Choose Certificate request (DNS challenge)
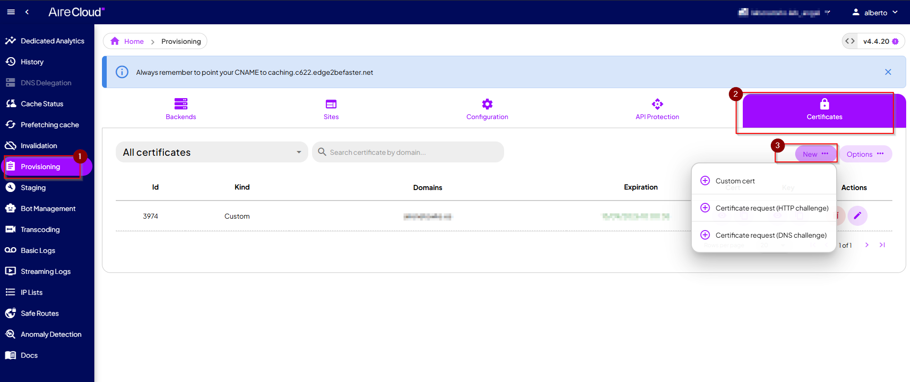 point(764,235)
